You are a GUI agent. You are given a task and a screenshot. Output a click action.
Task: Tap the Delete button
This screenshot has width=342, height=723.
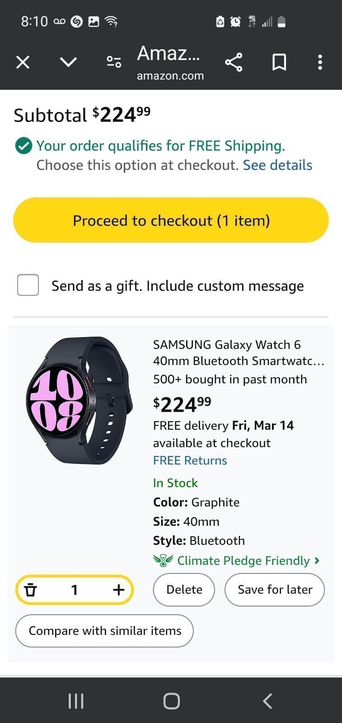(x=184, y=590)
